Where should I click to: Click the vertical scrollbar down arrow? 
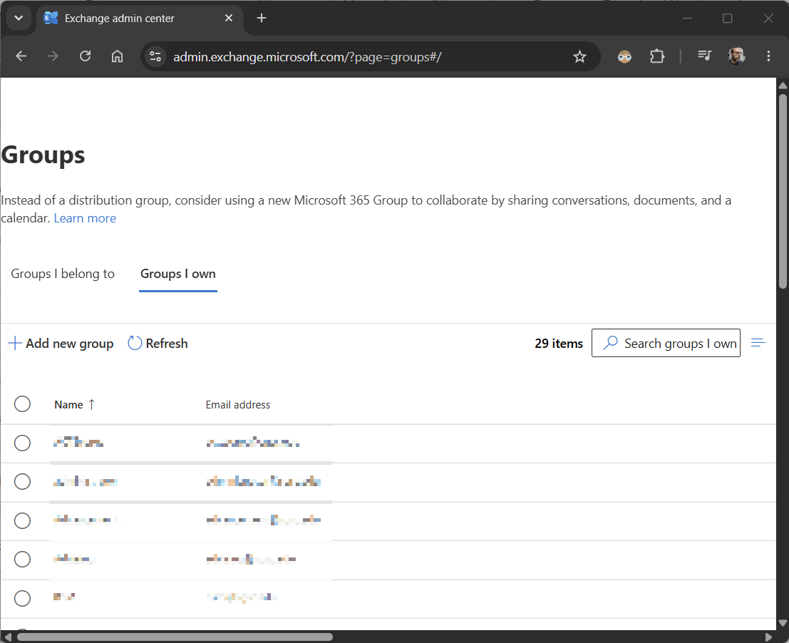coord(783,623)
